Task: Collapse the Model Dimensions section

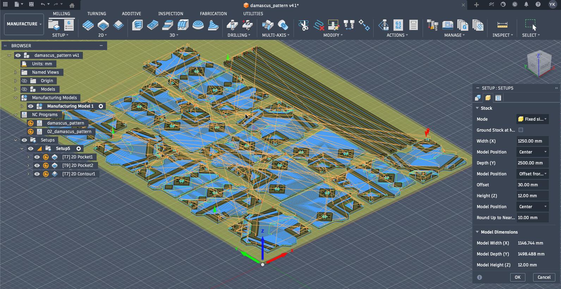Action: (x=477, y=232)
